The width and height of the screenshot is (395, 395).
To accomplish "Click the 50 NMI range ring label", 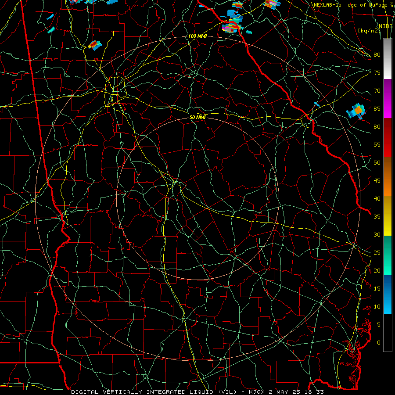I will (x=197, y=117).
